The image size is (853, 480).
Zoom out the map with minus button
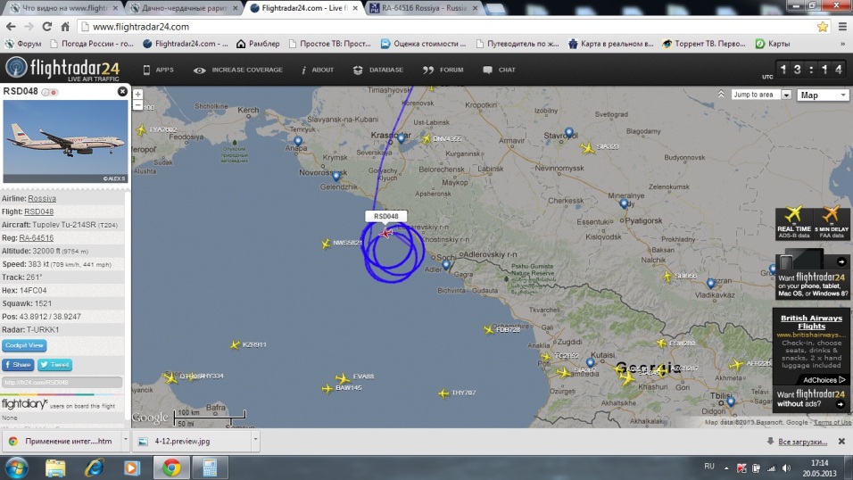coord(137,104)
